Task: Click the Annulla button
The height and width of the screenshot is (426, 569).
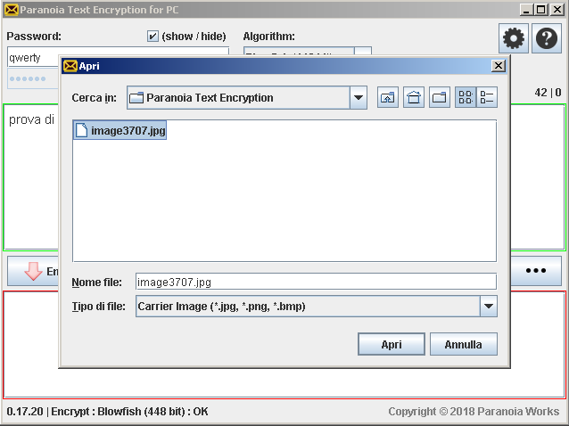Action: (464, 344)
